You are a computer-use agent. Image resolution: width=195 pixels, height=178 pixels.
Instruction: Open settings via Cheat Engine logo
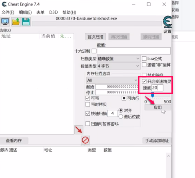pos(167,22)
